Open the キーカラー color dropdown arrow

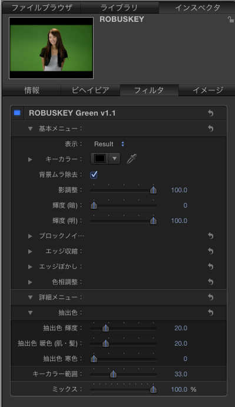pos(114,158)
